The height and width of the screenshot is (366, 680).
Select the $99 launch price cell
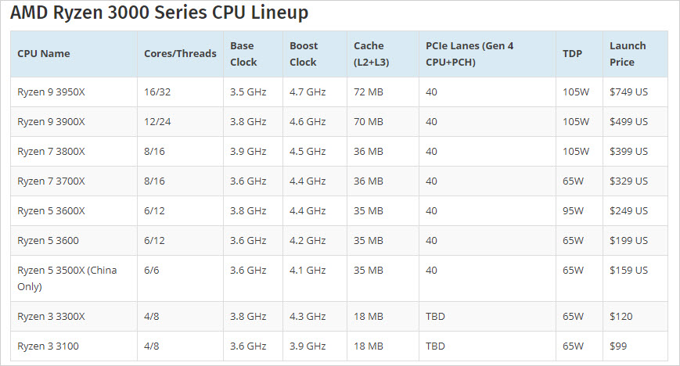coord(618,346)
